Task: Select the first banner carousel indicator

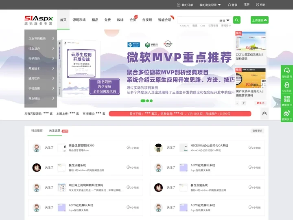Action: tap(143, 101)
